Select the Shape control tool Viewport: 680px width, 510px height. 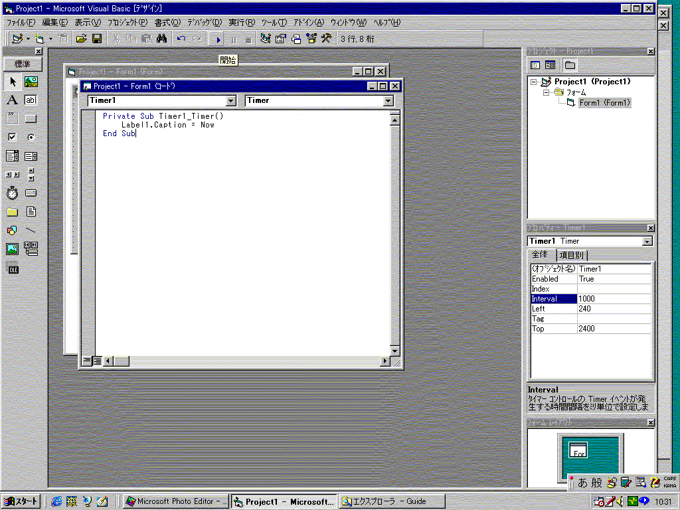[x=13, y=230]
